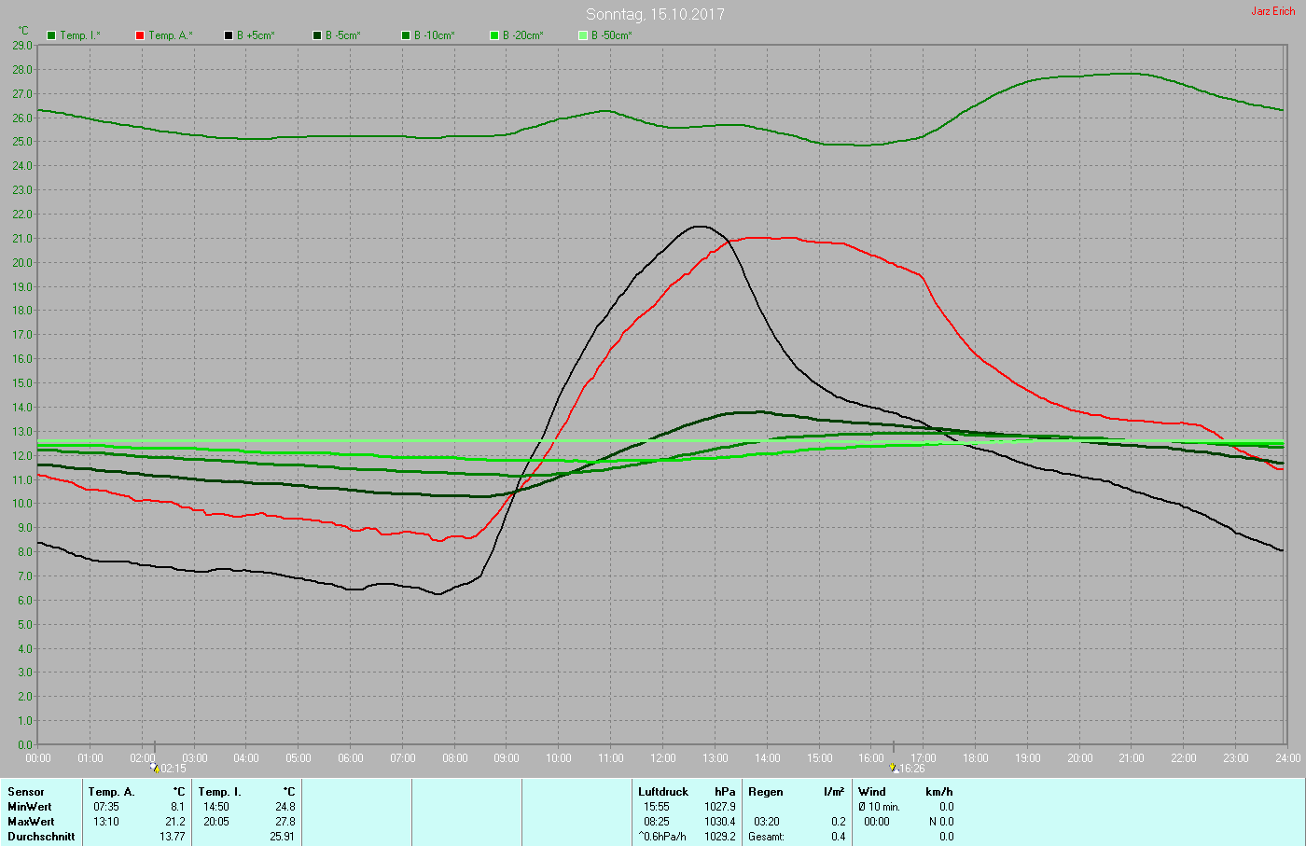Screen dimensions: 1306x846
Task: Click the 'Wind' column header
Action: pyautogui.click(x=872, y=792)
